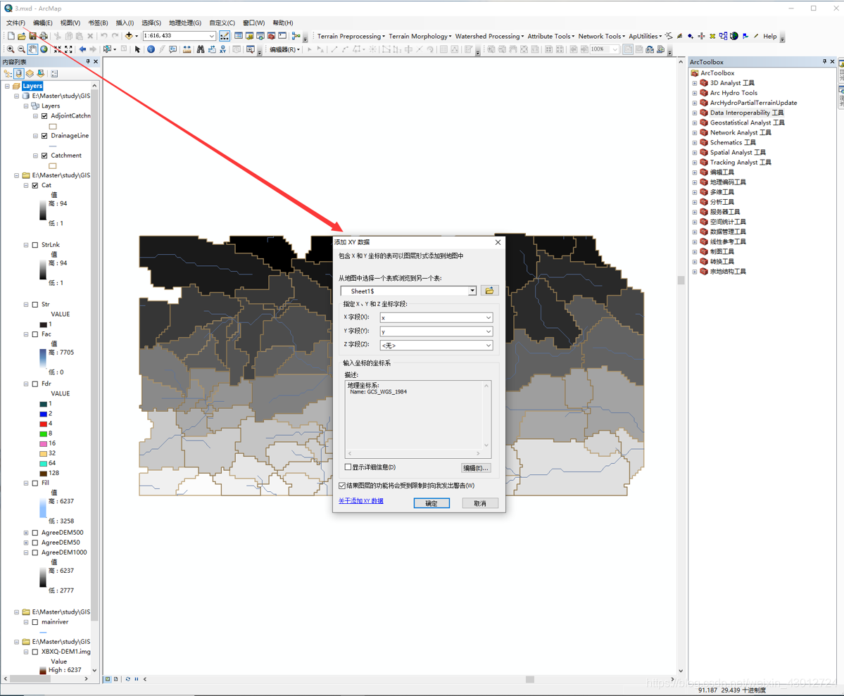Open the Sheet1$ table dropdown
844x696 pixels.
pos(472,291)
